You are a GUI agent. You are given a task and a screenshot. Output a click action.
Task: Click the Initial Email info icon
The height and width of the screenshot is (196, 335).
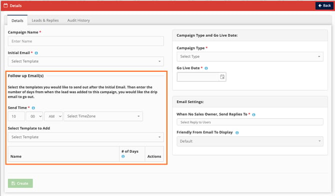[x=36, y=53]
